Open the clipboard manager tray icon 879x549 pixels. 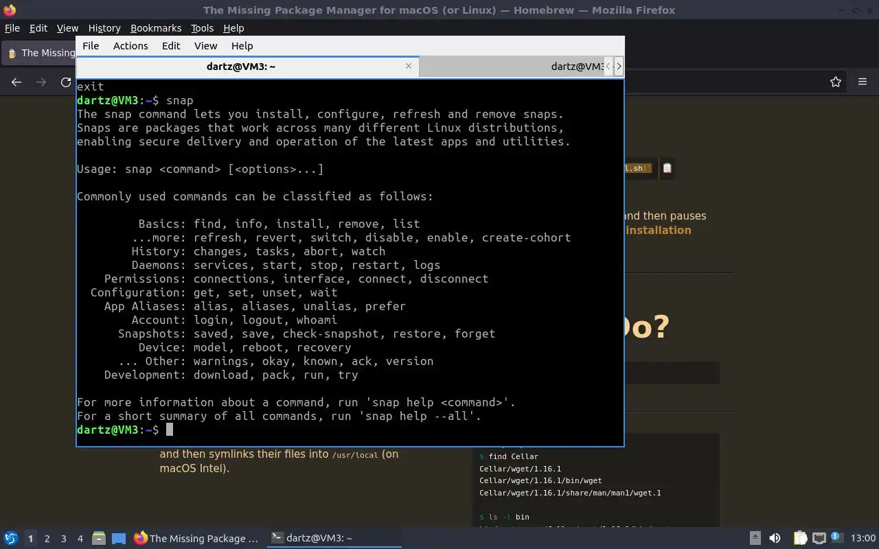click(800, 538)
